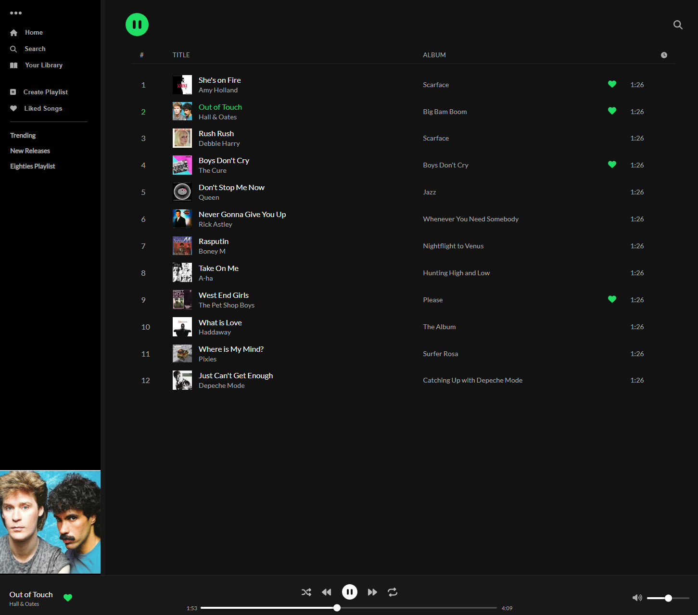Image resolution: width=698 pixels, height=615 pixels.
Task: Open Your Library
Action: click(x=44, y=65)
